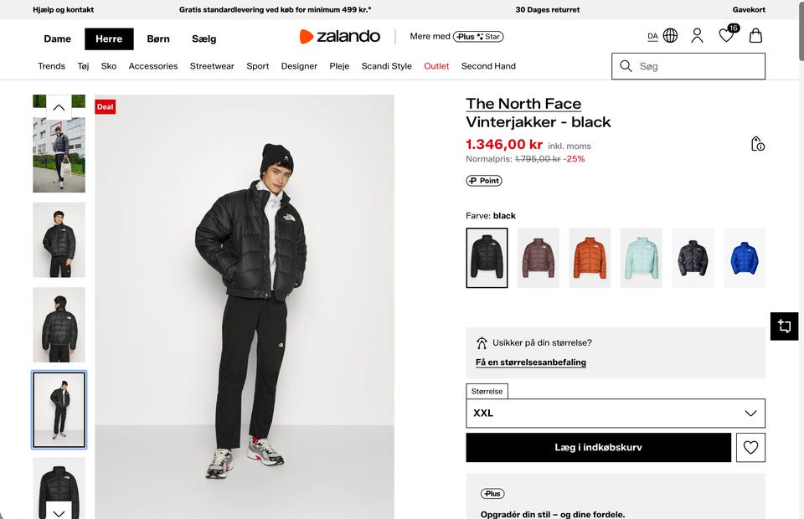Select the Herre category tab
This screenshot has height=519, width=804.
[109, 39]
